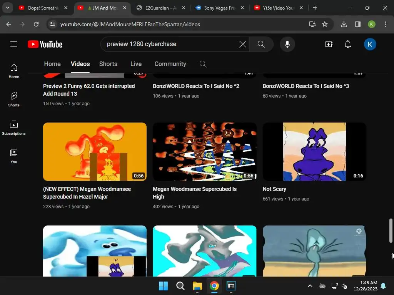394x295 pixels.
Task: Search within channel using magnifier icon
Action: coord(203,64)
